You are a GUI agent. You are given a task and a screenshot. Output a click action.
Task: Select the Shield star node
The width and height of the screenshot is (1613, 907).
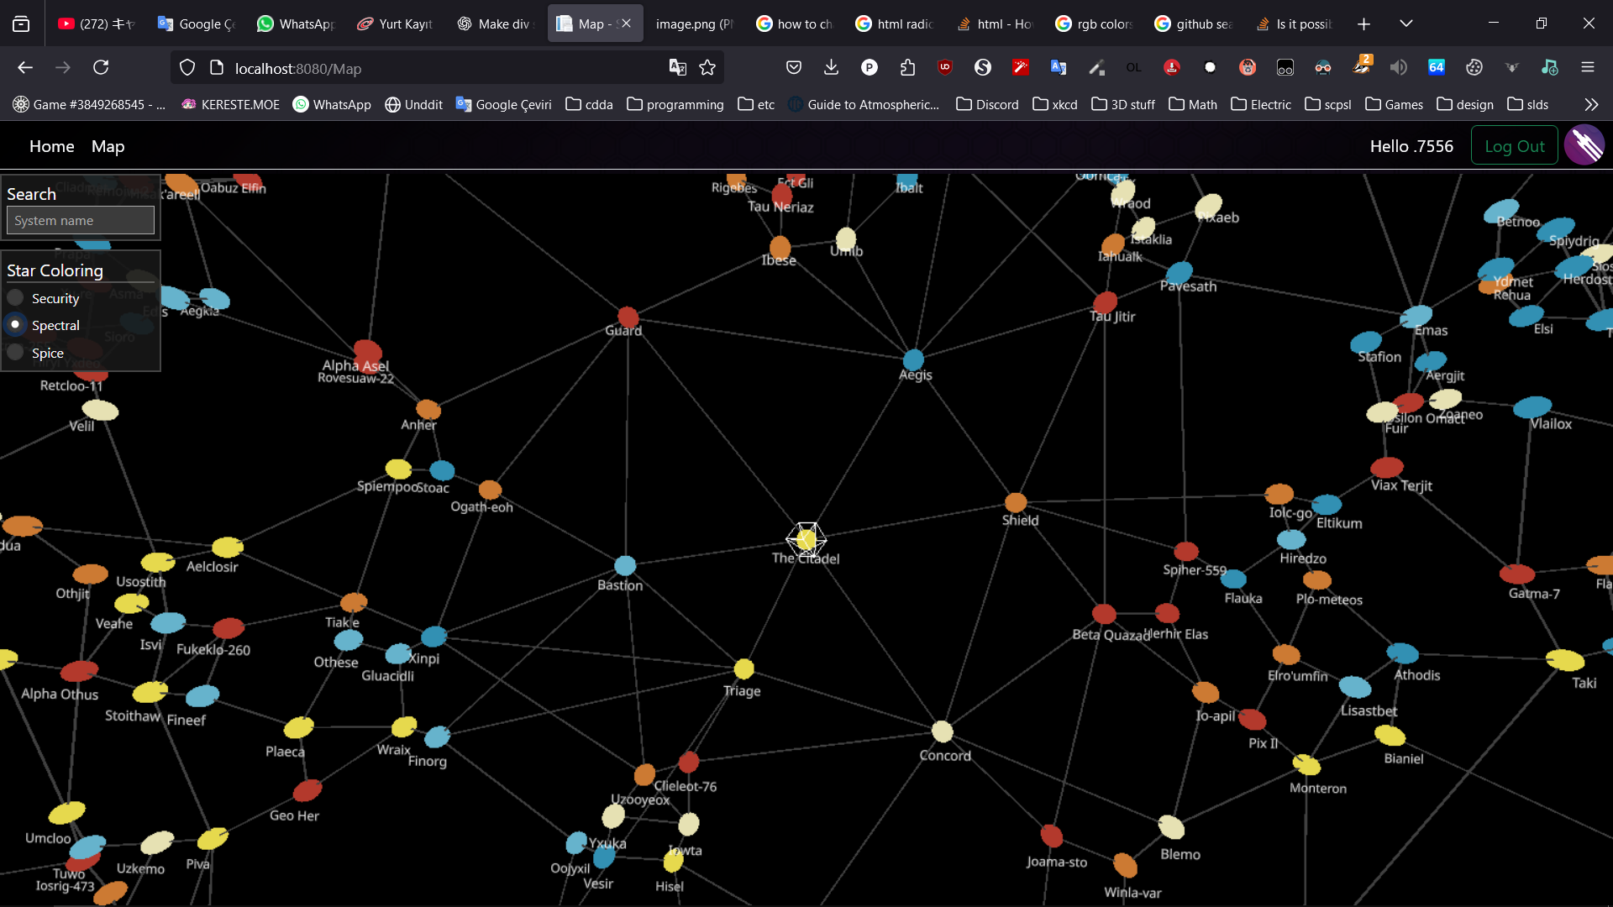(x=1016, y=502)
